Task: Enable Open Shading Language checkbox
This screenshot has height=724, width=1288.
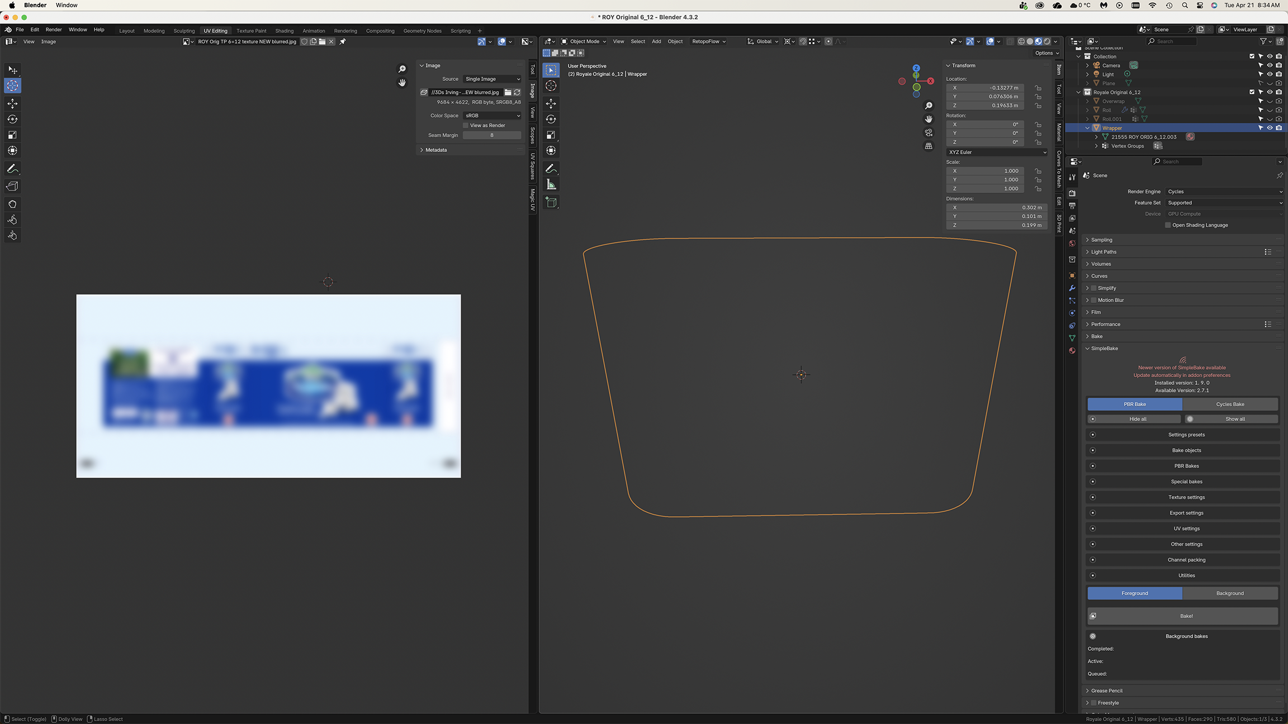Action: (x=1168, y=225)
